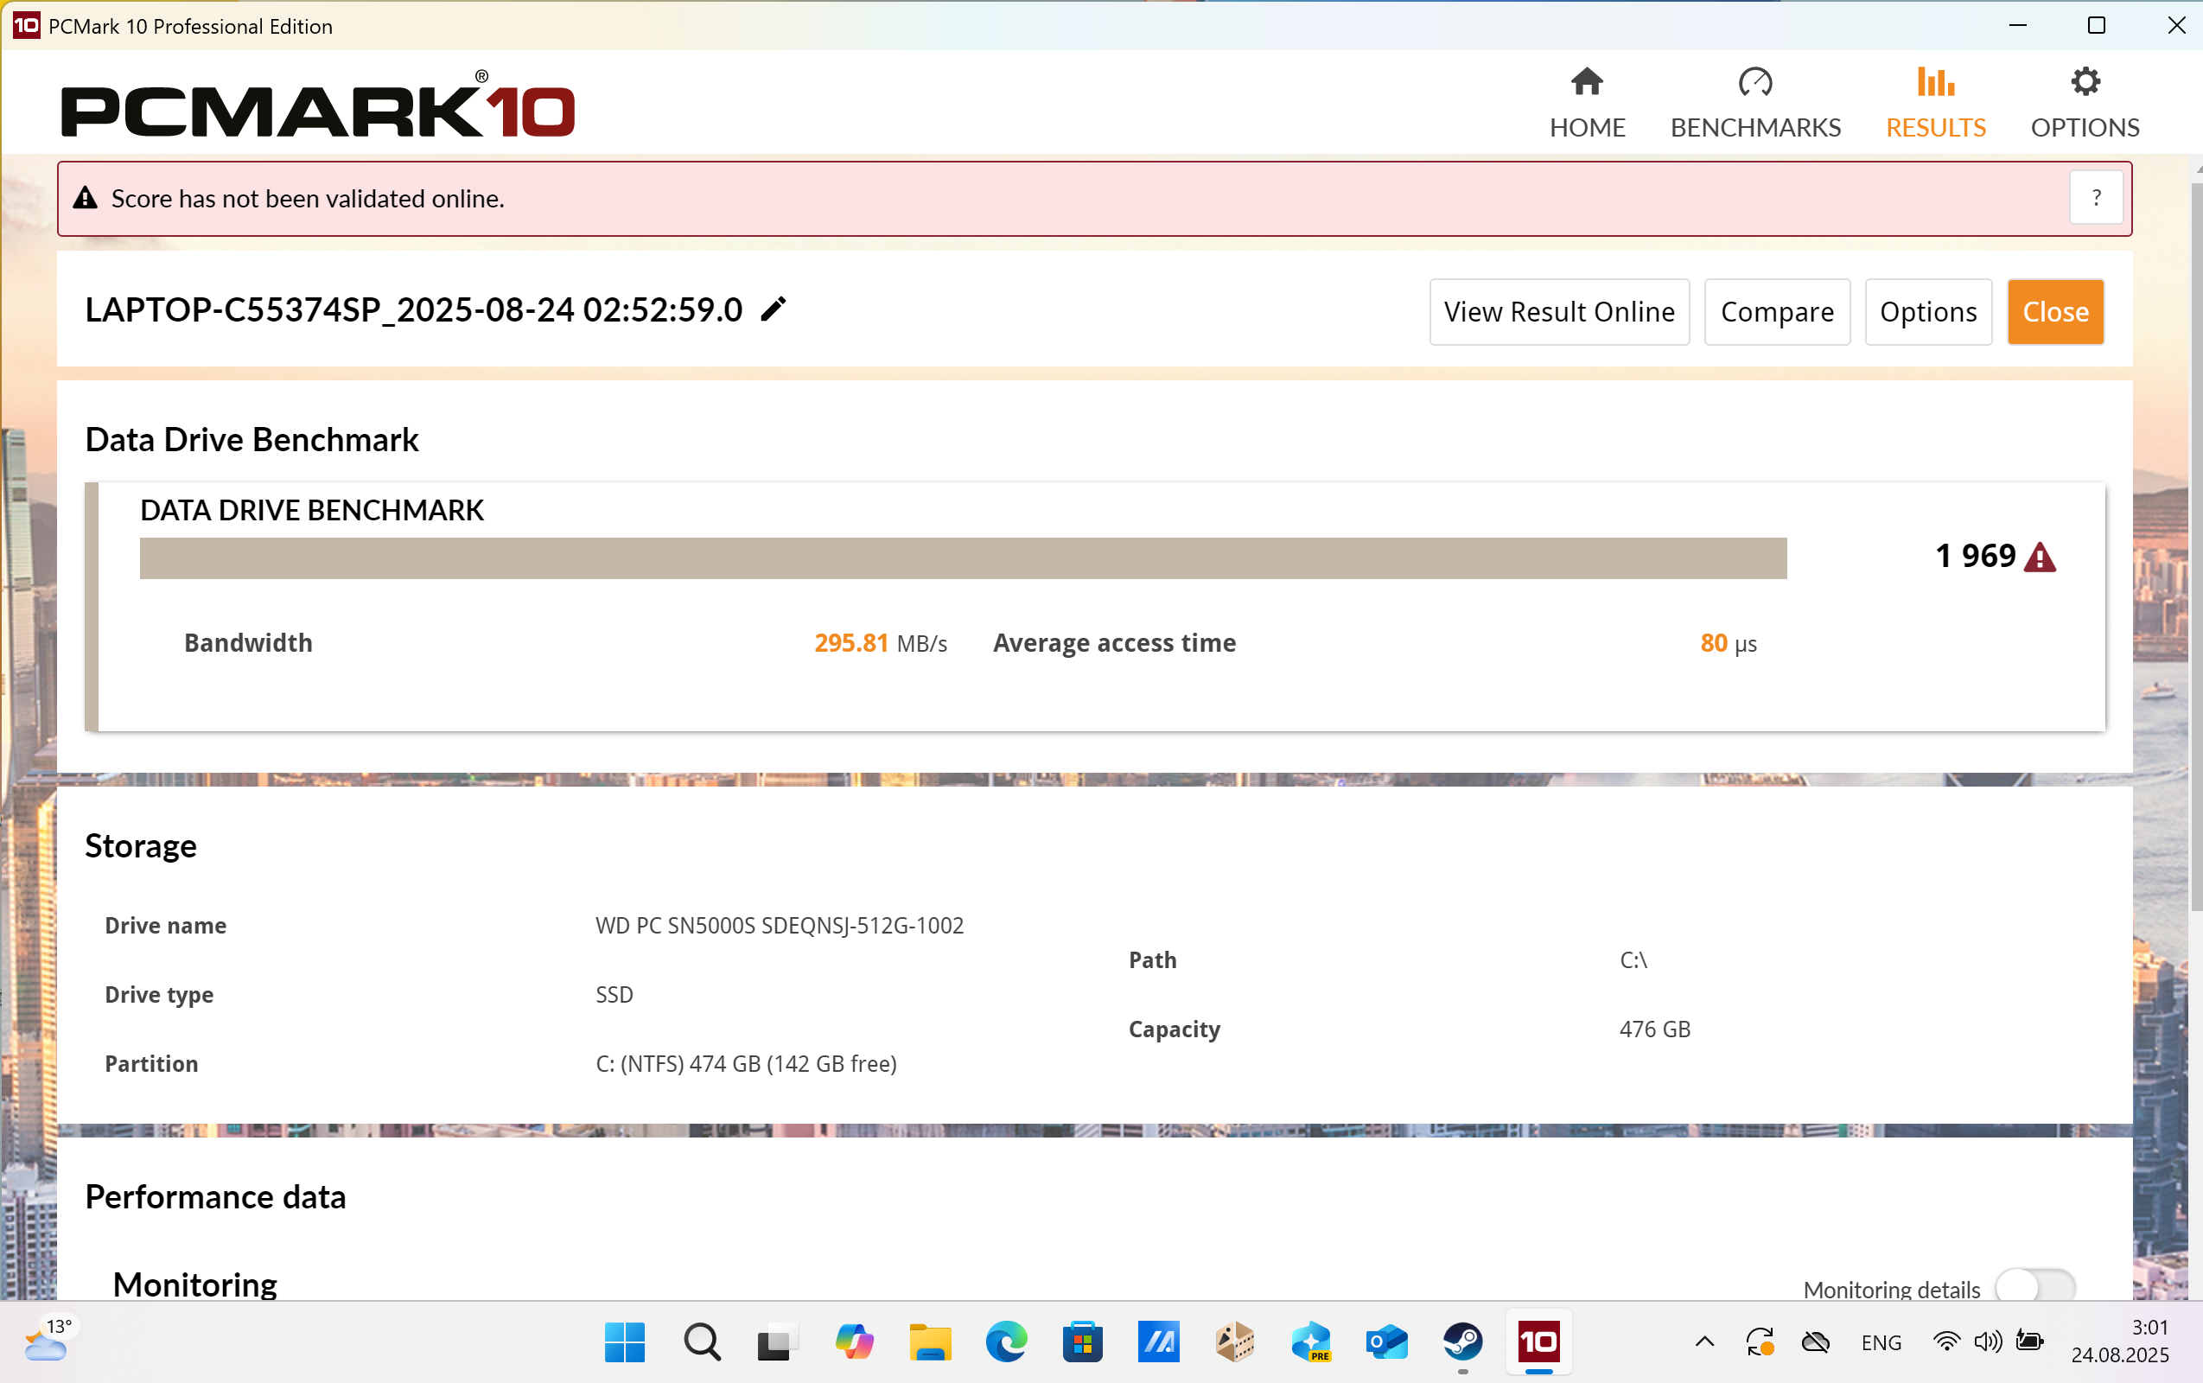Click the Results bar chart icon
The image size is (2203, 1383).
point(1935,82)
